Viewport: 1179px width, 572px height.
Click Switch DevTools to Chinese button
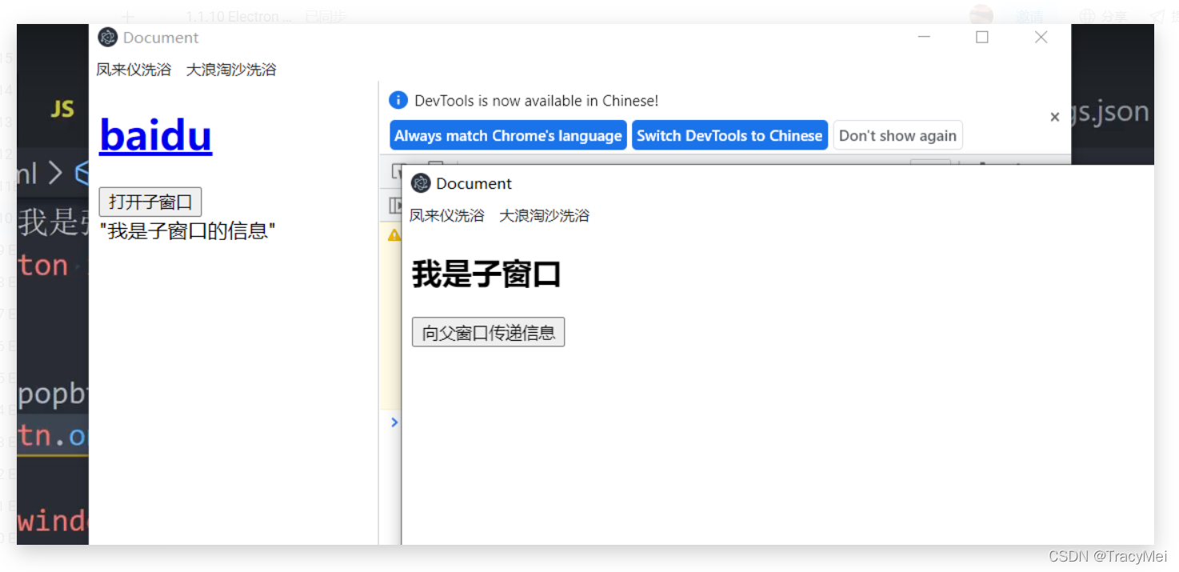[x=729, y=135]
